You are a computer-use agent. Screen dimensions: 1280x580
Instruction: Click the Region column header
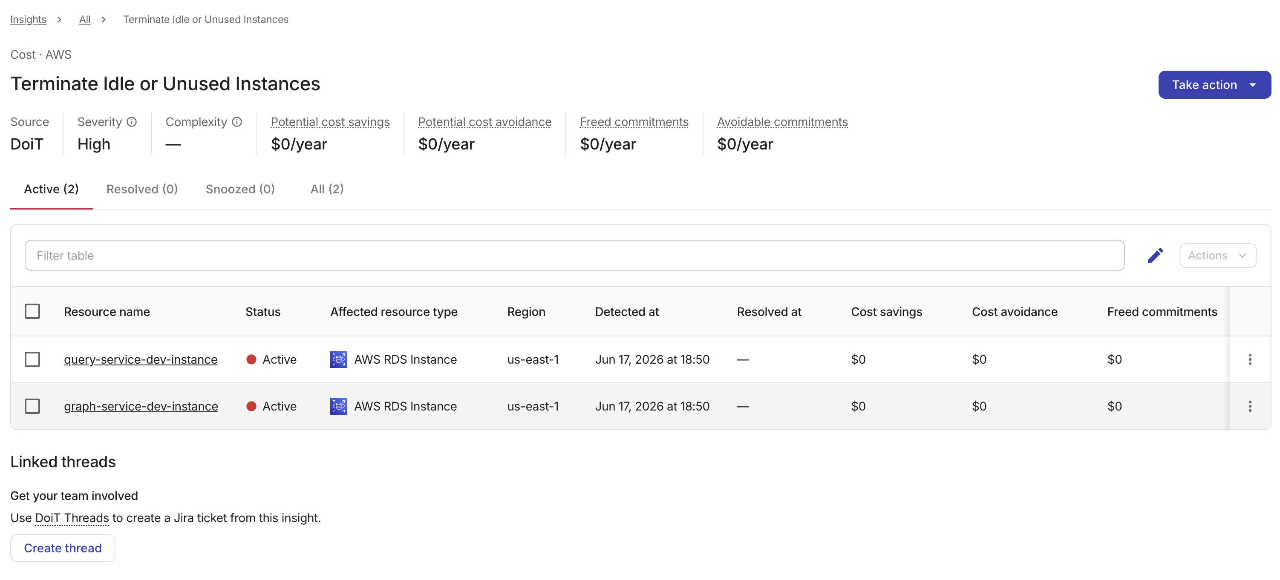[x=526, y=311]
